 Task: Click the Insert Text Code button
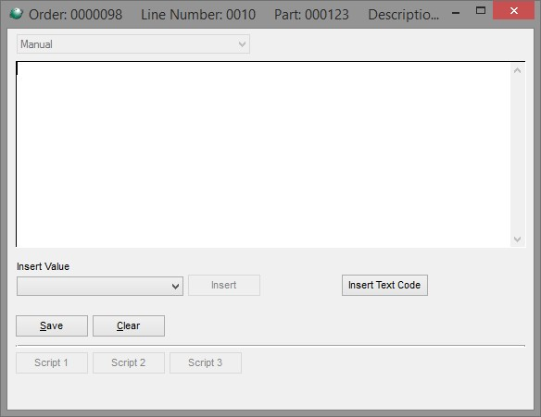384,285
